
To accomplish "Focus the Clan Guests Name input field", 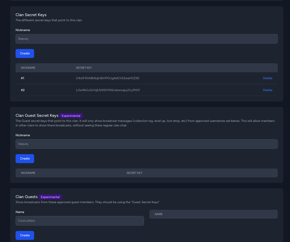I will 80,221.
